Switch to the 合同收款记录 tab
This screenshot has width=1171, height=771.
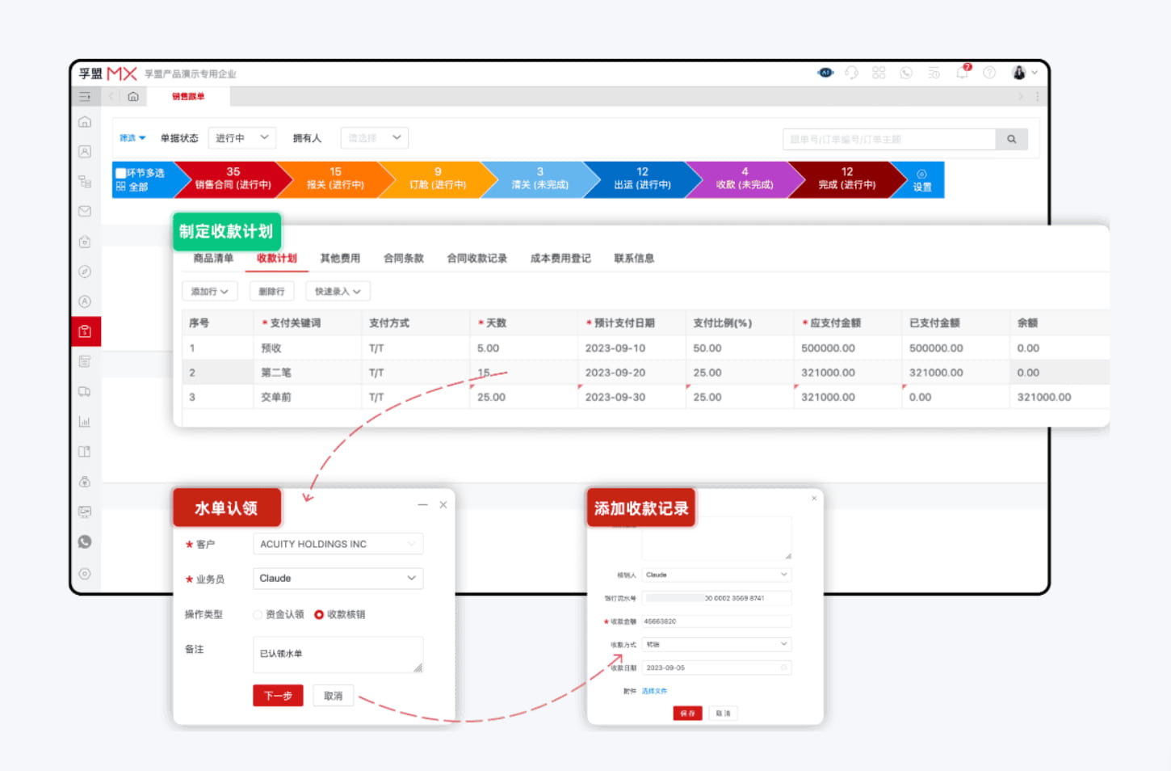click(477, 258)
